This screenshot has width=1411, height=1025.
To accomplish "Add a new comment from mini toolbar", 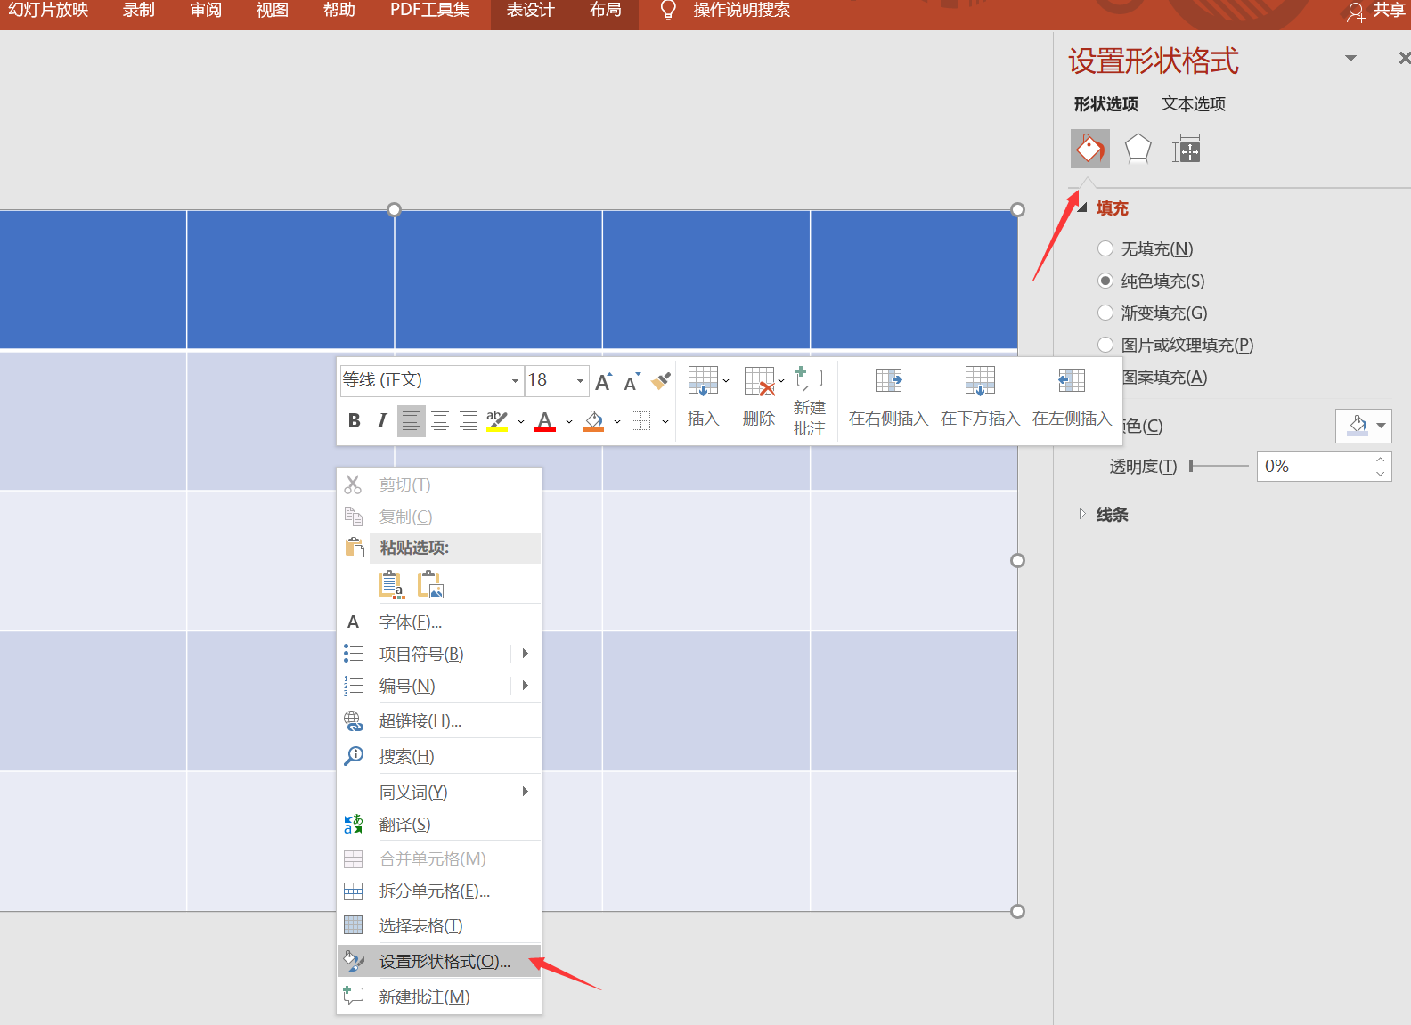I will point(809,401).
